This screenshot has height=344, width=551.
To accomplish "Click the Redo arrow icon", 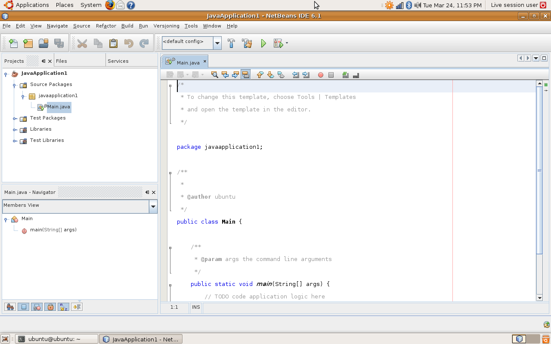I will [144, 43].
